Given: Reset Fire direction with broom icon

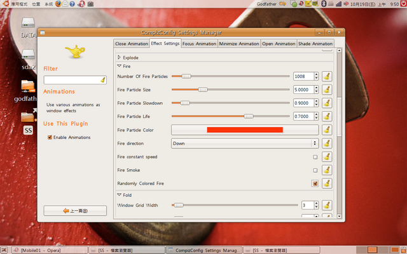Looking at the screenshot, I should click(x=327, y=144).
